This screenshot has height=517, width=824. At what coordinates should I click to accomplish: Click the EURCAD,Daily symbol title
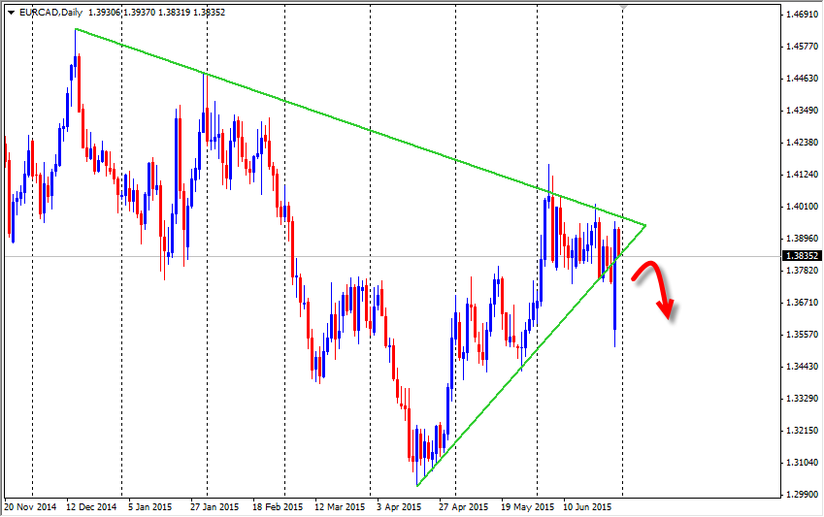pos(51,12)
